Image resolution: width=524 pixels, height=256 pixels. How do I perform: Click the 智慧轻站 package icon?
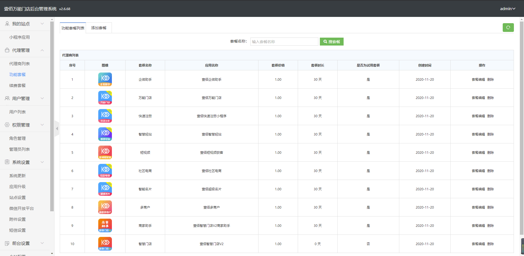[105, 134]
